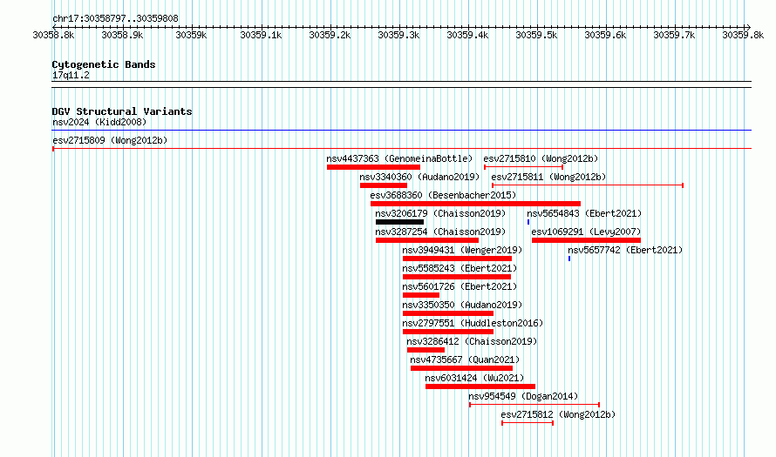Click nsv3286412 (Chaisson2019) label
Image resolution: width=776 pixels, height=457 pixels.
point(472,341)
